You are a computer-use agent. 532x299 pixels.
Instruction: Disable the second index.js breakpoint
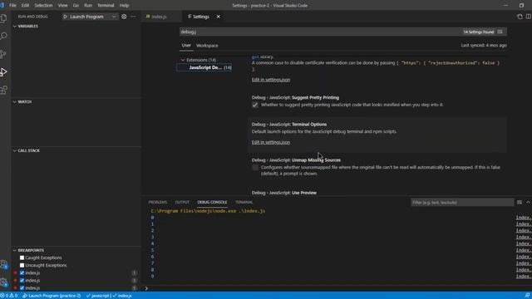tap(22, 281)
